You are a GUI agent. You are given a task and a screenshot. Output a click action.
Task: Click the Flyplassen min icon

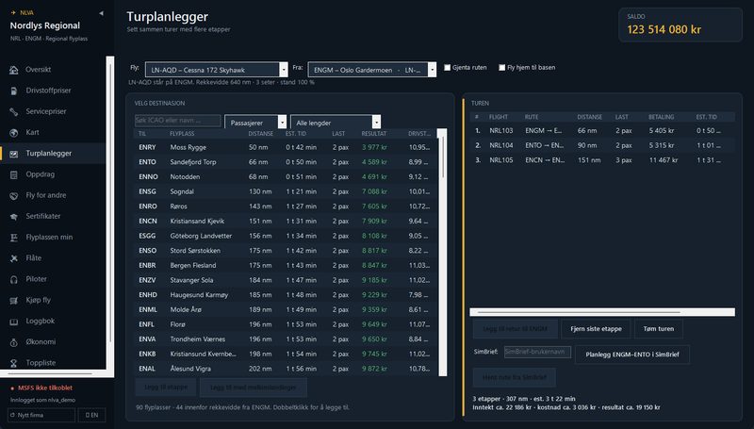(14, 238)
